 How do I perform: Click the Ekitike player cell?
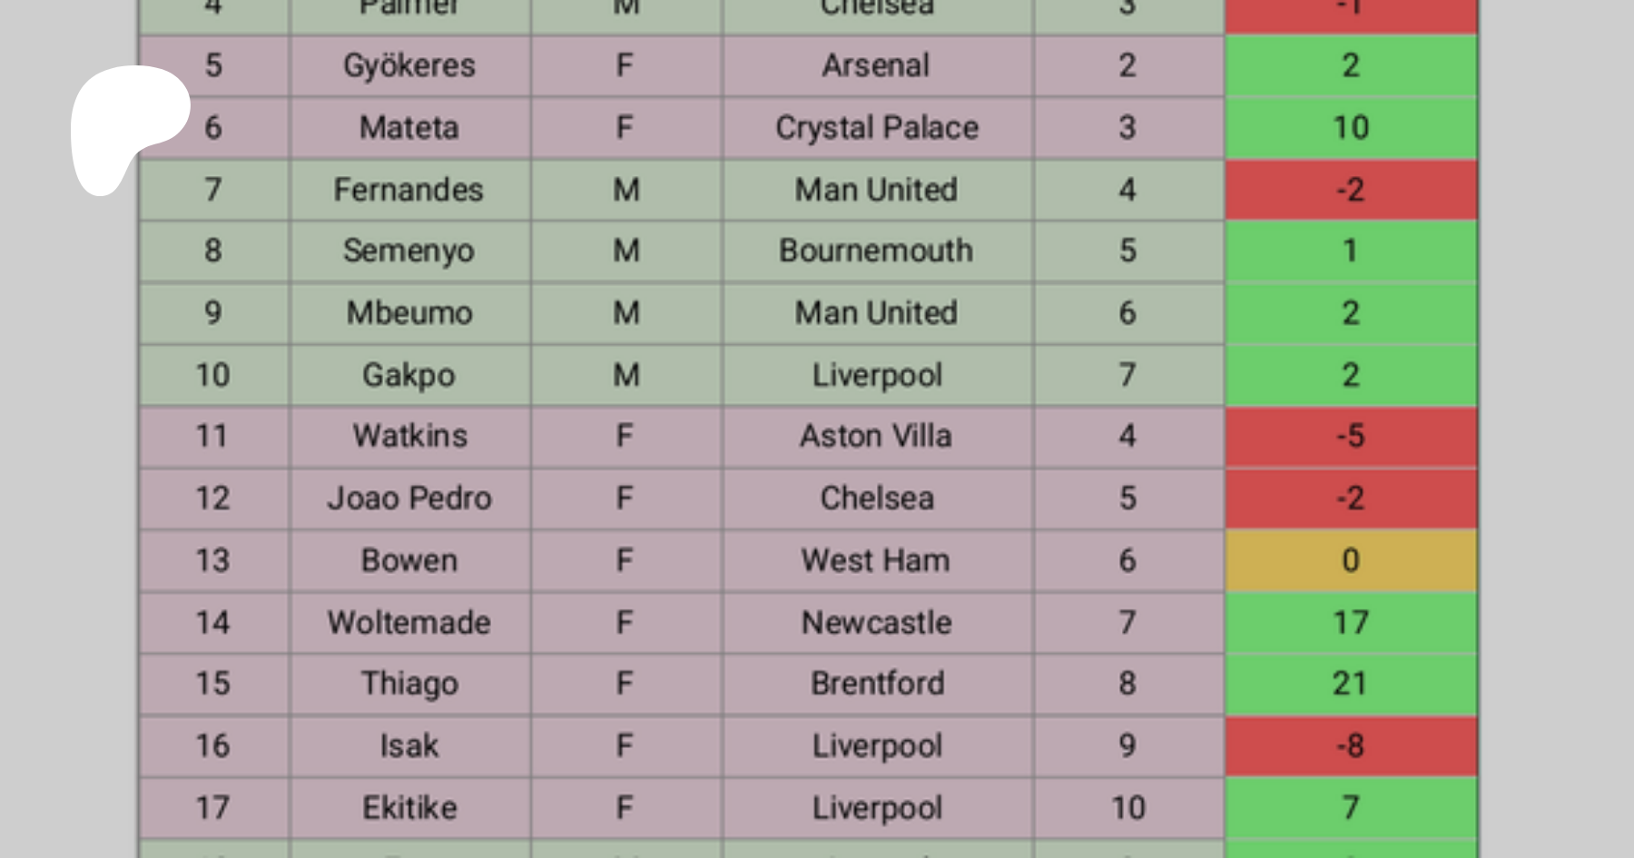409,808
